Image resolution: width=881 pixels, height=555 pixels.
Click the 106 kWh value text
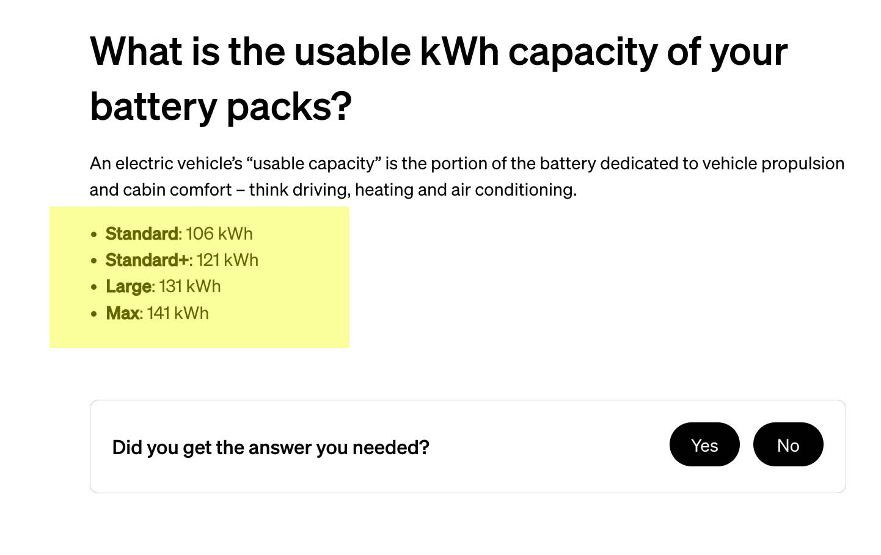point(219,233)
